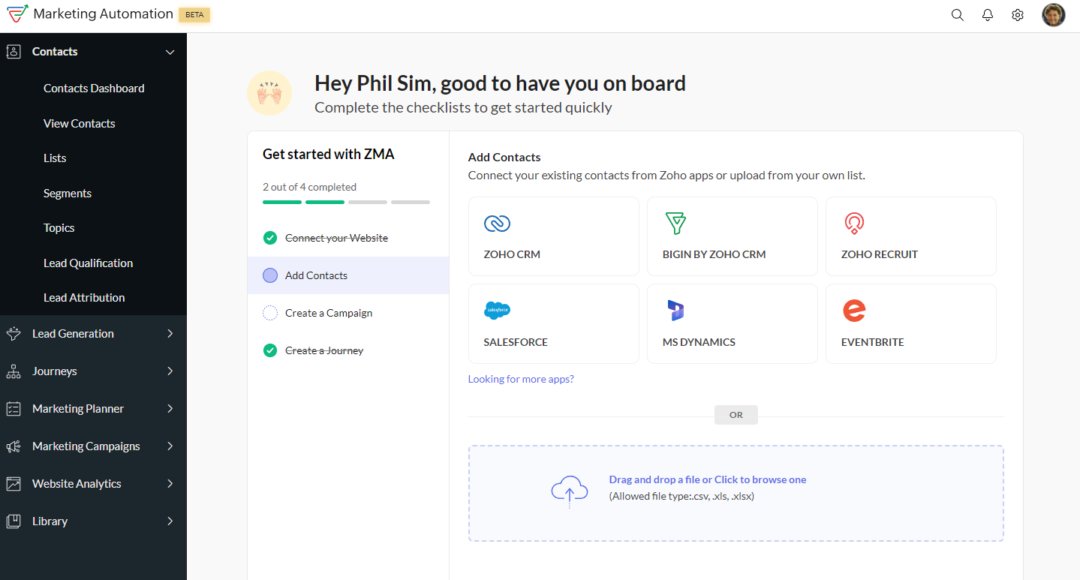Screen dimensions: 1080x580
Task: Choose the Bigin by Zoho CRM icon
Action: click(x=675, y=223)
